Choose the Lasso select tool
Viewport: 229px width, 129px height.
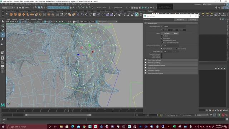[x=3, y=26]
